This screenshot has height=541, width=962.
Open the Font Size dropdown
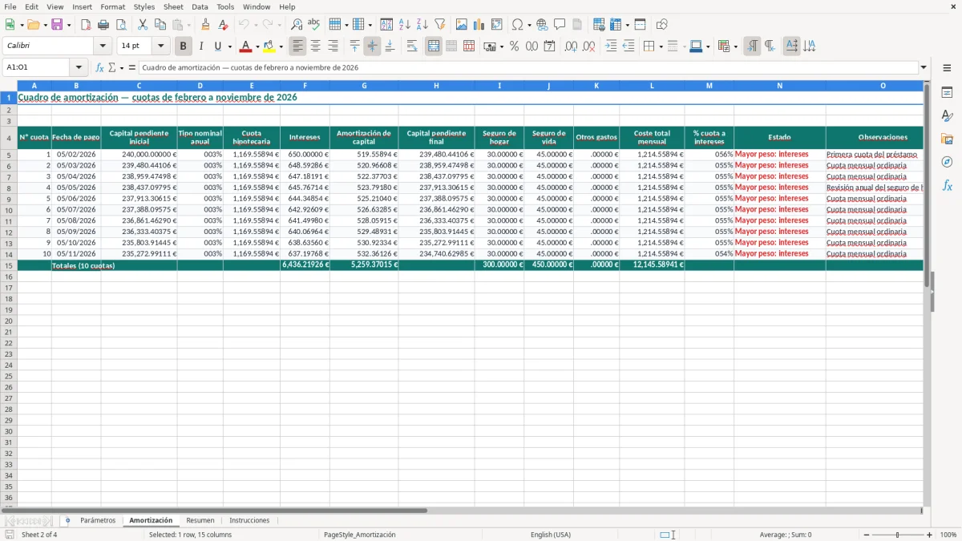(x=160, y=46)
